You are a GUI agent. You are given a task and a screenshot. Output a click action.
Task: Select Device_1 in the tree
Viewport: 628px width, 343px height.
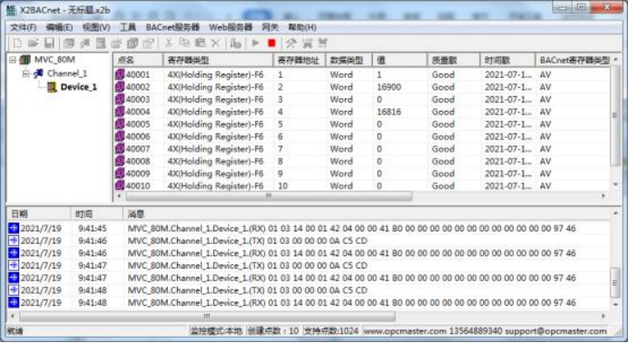coord(79,87)
